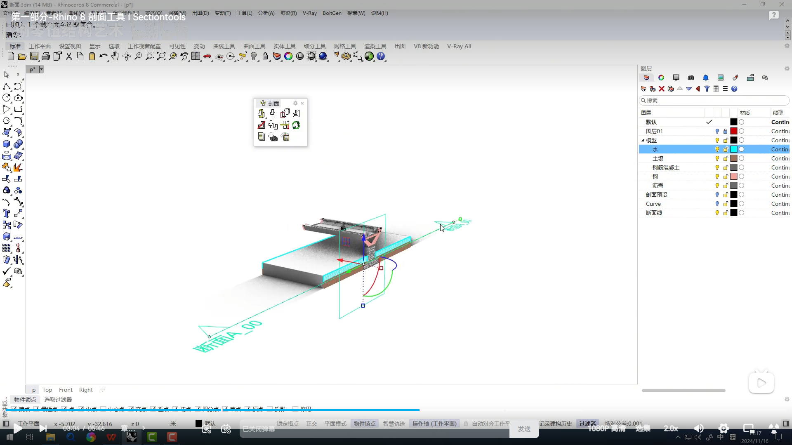Screen dimensions: 792x445
Task: Click the layer filter funnel icon
Action: coord(707,89)
